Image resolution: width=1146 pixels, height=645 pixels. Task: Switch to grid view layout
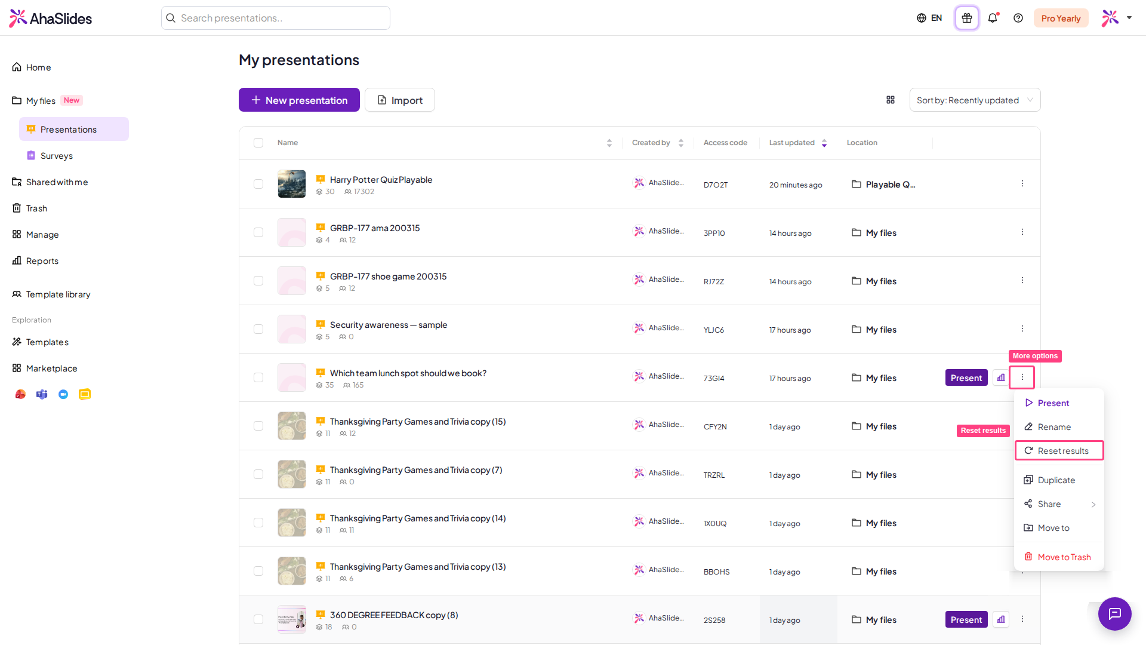(x=891, y=100)
